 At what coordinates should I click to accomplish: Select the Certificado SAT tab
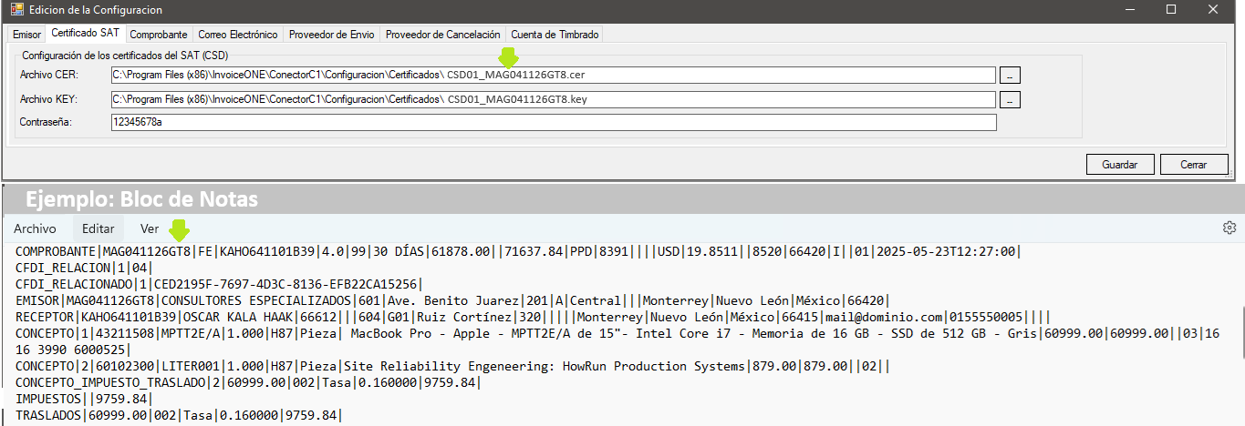coord(85,34)
